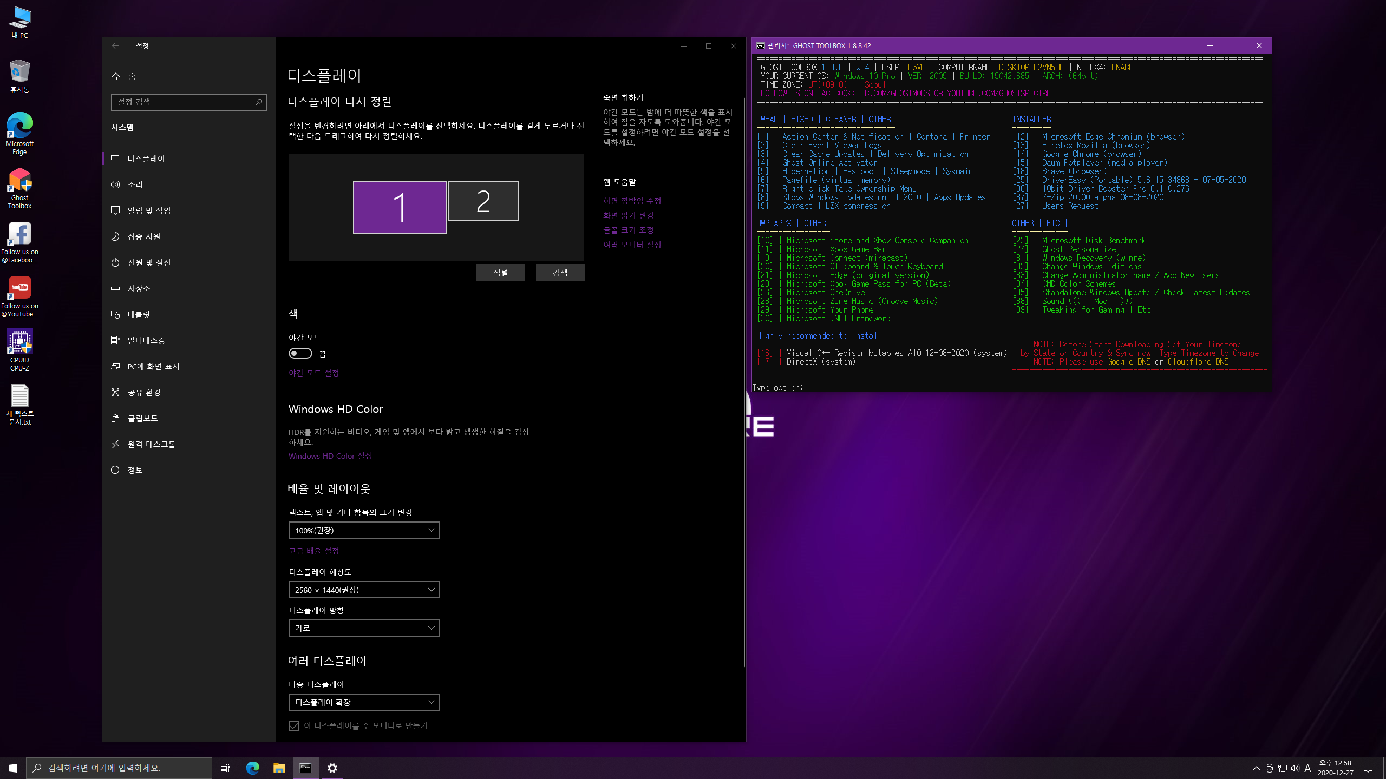Expand the 디스플레이 확장 multi-display dropdown
The image size is (1386, 779).
point(364,702)
